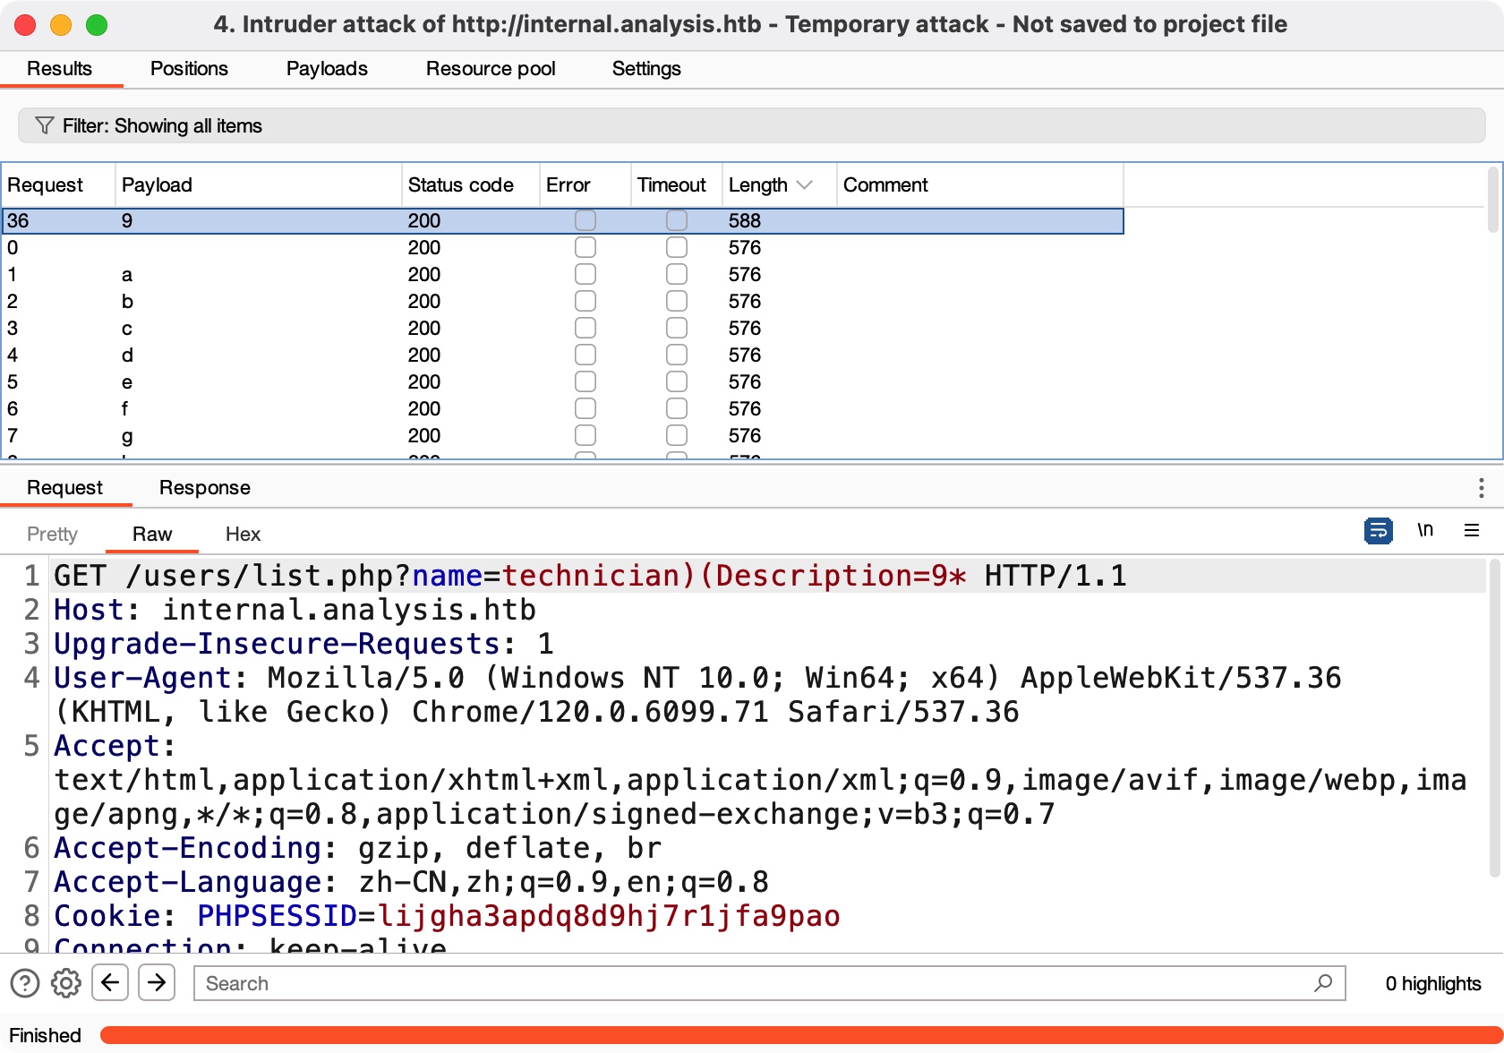Select result row with payload g
1504x1053 pixels.
563,435
